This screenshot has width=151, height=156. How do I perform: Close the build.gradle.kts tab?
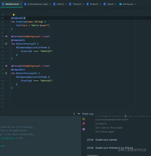pos(50,4)
